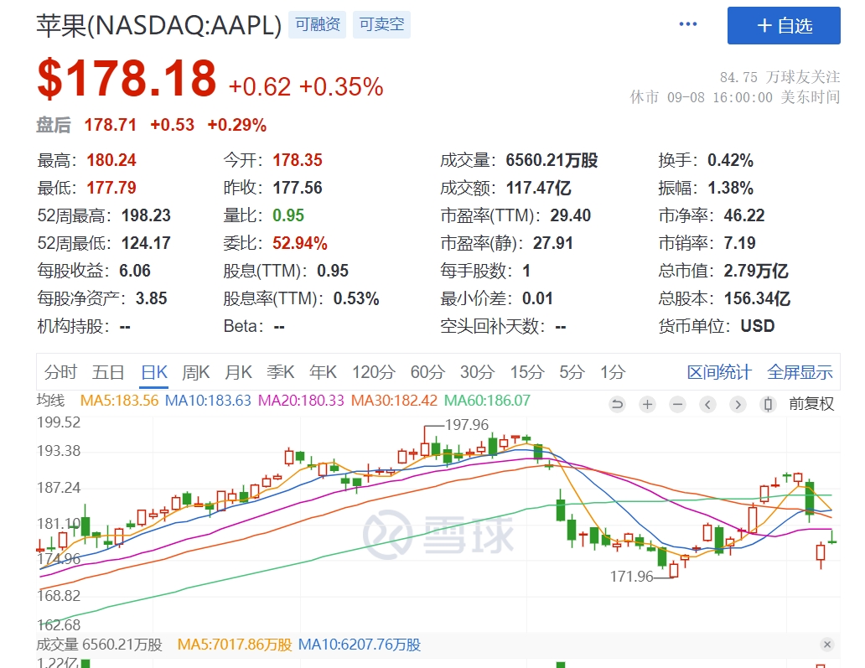Click the MA30:182.42 moving average label

(395, 401)
